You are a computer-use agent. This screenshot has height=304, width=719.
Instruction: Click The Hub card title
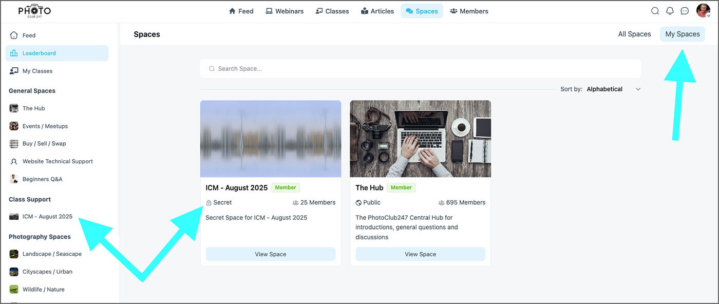369,187
